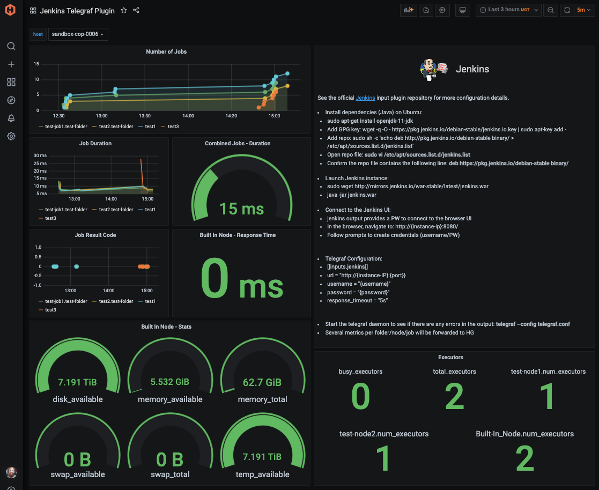The image size is (599, 490).
Task: Open search in the left sidebar
Action: (11, 46)
